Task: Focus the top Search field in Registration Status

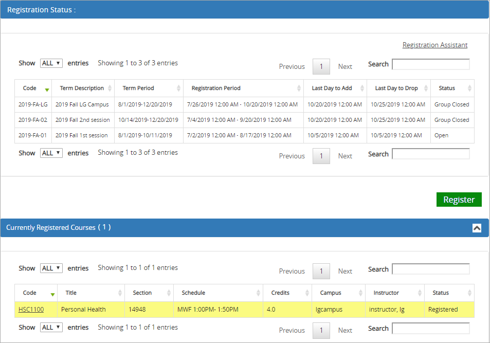Action: pyautogui.click(x=430, y=64)
